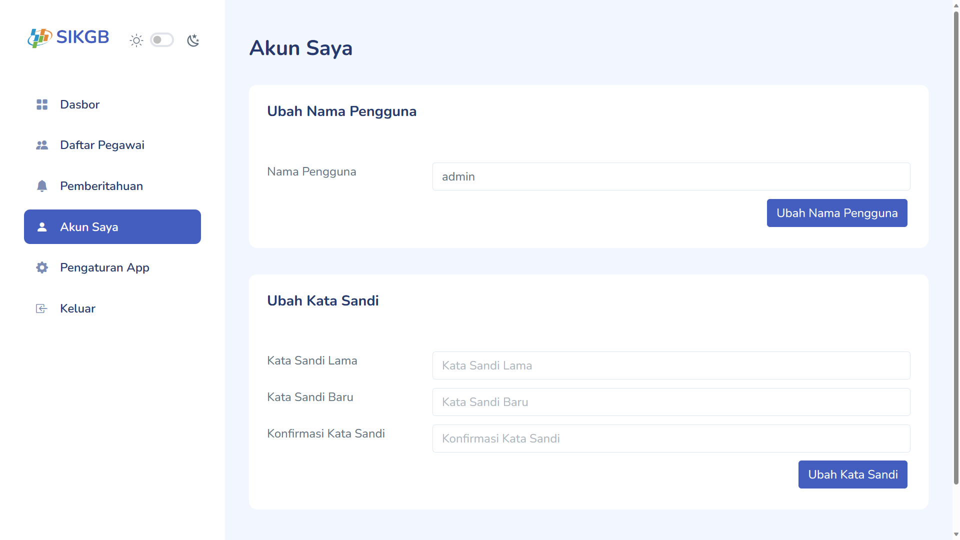Click the sun light-mode icon
The width and height of the screenshot is (960, 540).
pos(136,40)
